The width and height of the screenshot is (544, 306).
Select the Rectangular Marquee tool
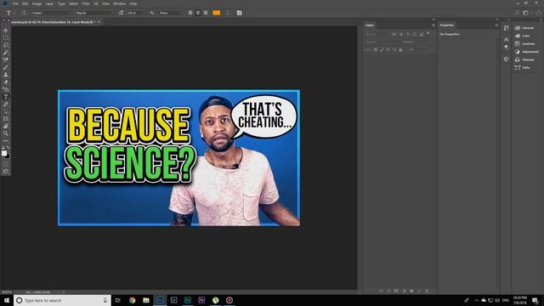click(x=6, y=37)
